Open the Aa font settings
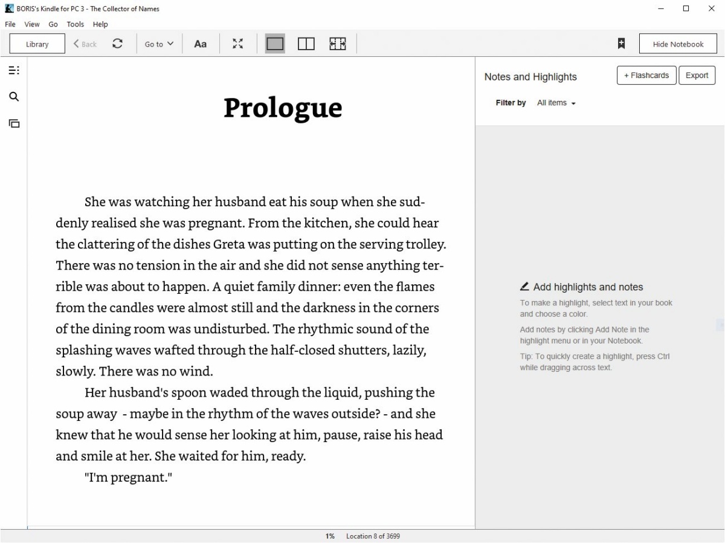725x543 pixels. (200, 44)
